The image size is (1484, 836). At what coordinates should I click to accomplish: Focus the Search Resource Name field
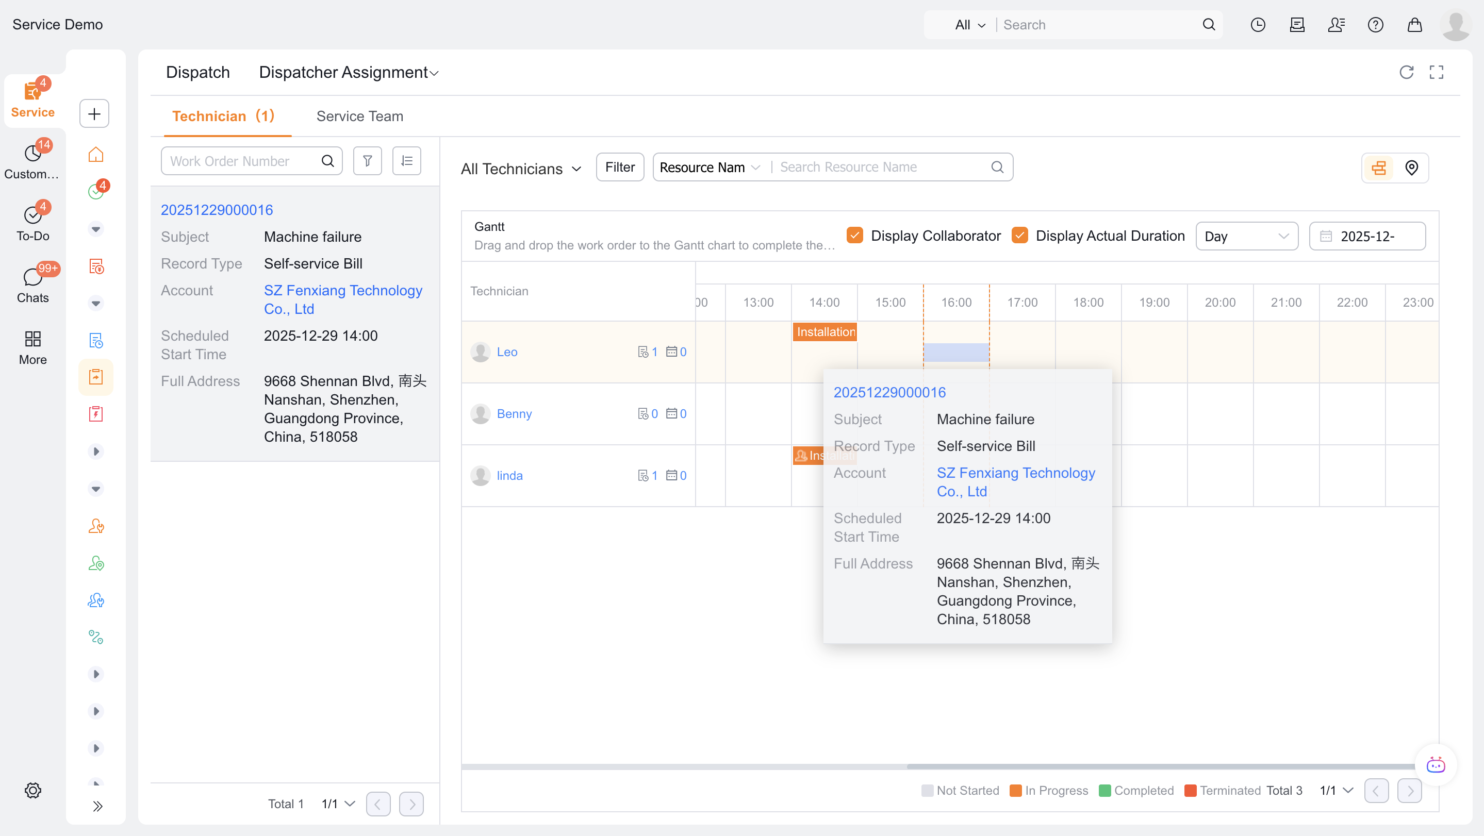click(x=881, y=167)
